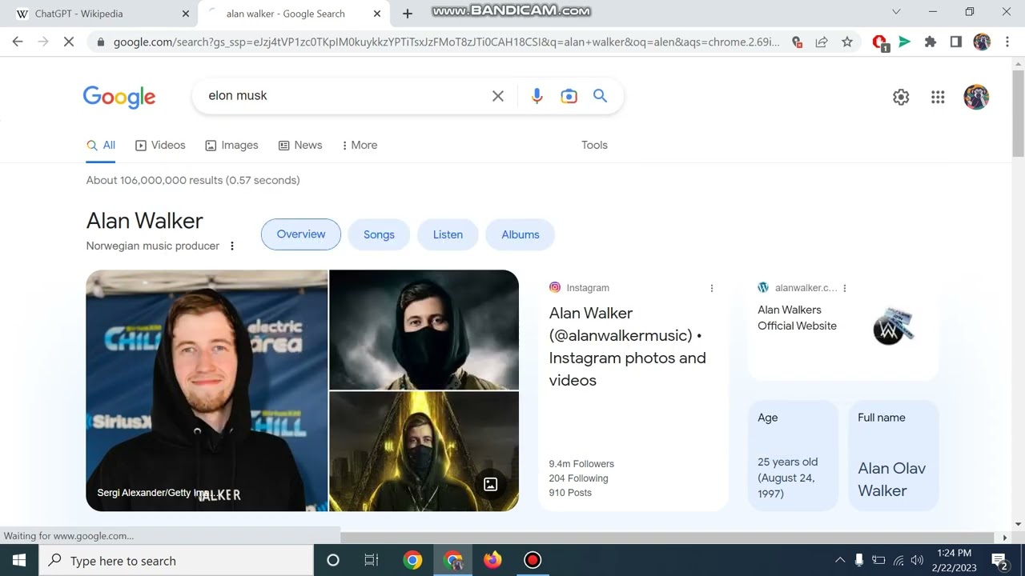
Task: Open volume control in system tray
Action: (x=918, y=560)
